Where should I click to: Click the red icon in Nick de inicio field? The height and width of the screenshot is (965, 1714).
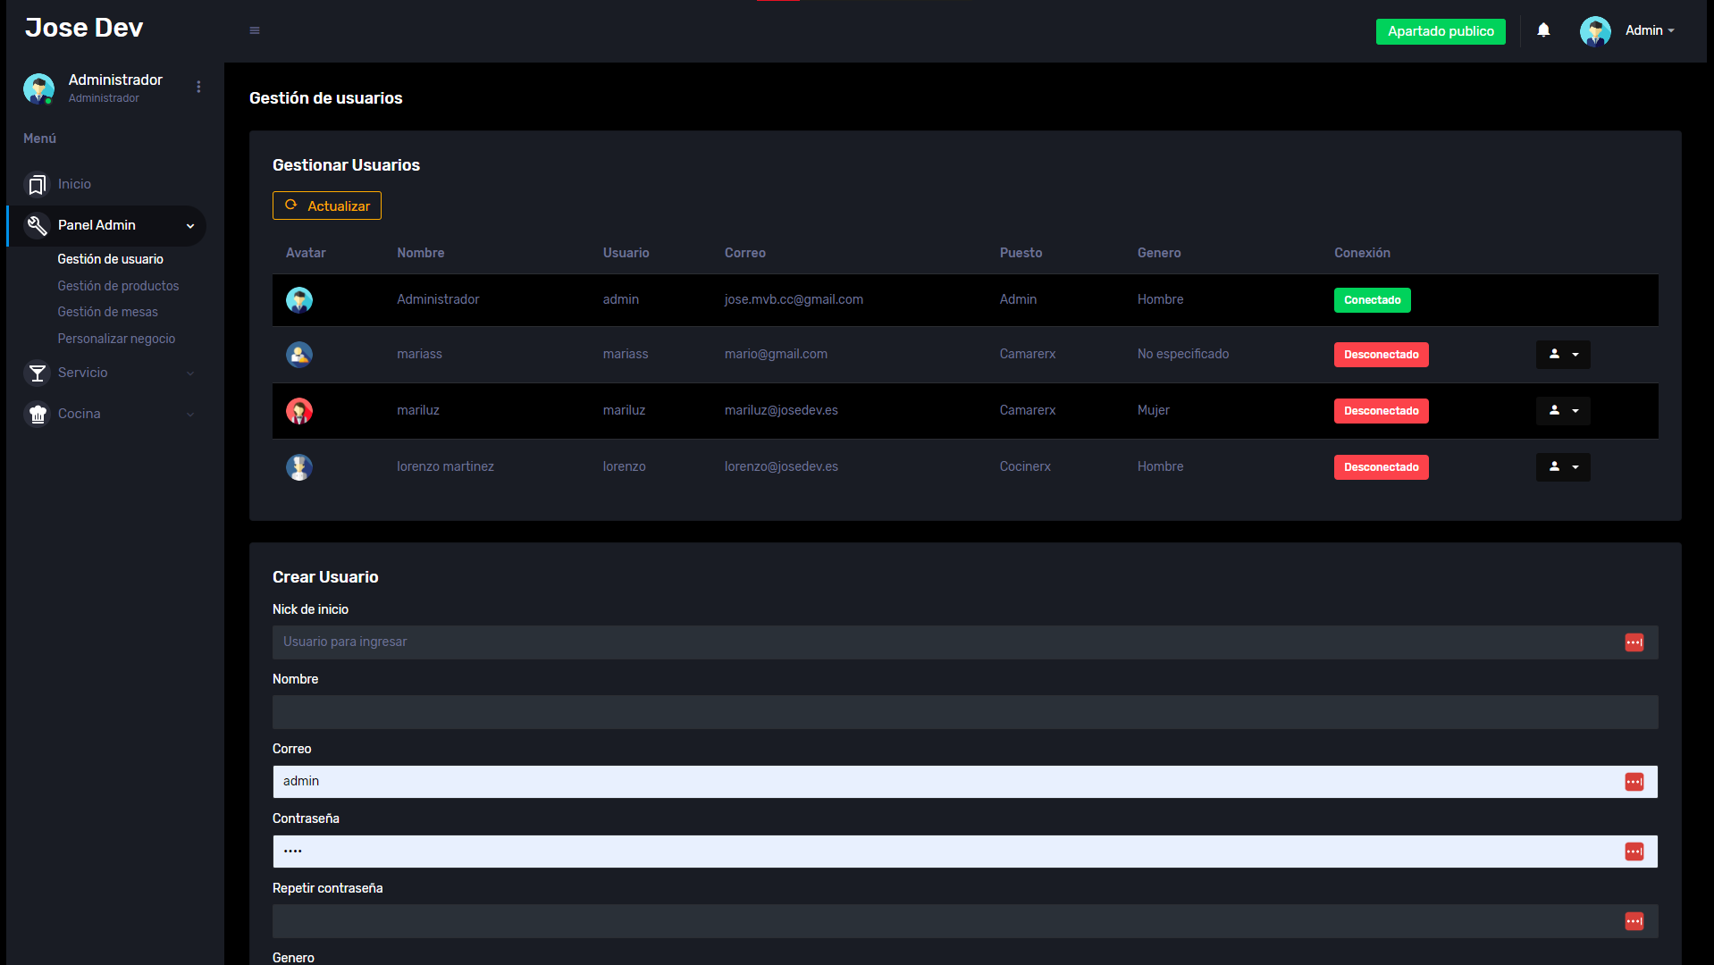(x=1634, y=642)
